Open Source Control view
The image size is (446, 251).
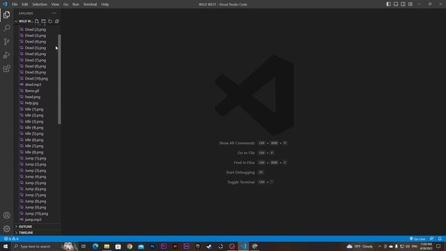click(x=7, y=42)
